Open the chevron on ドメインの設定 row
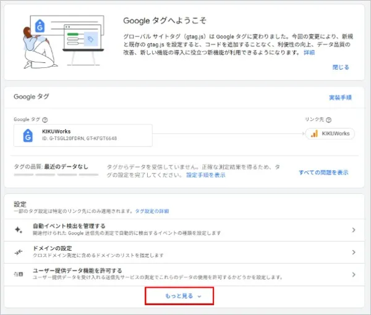This screenshot has width=371, height=315. [x=353, y=252]
